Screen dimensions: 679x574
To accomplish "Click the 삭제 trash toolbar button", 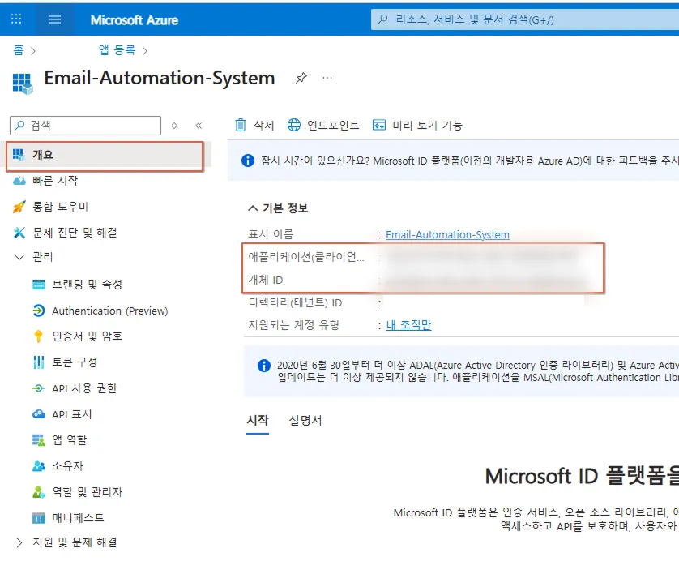I will tap(254, 125).
